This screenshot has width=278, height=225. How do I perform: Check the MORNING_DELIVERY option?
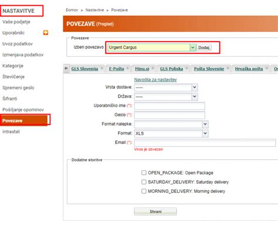pos(144,191)
